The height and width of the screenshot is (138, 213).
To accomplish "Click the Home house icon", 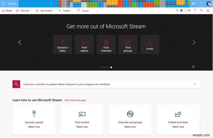I will tap(3, 11).
